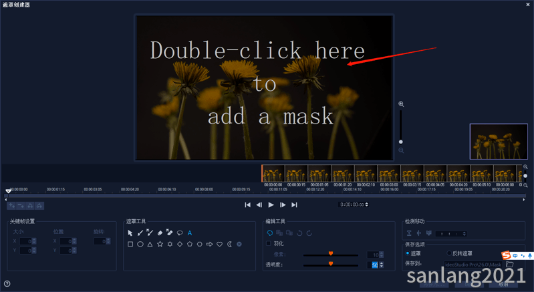Choose the arrow shape mask

[x=209, y=244]
